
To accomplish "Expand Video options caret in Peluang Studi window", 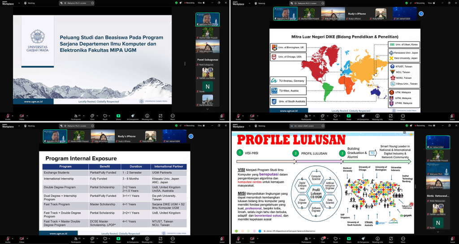I will [x=27, y=116].
